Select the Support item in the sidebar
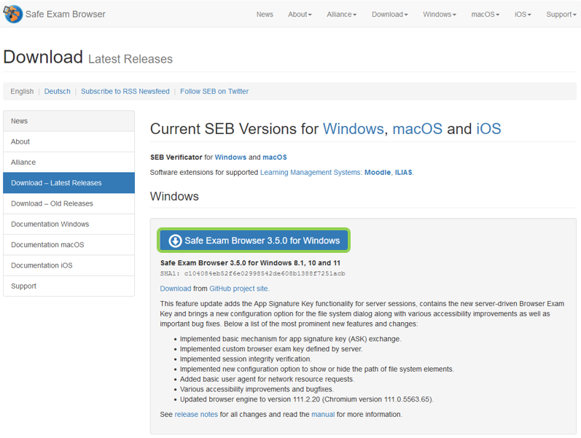 tap(23, 286)
